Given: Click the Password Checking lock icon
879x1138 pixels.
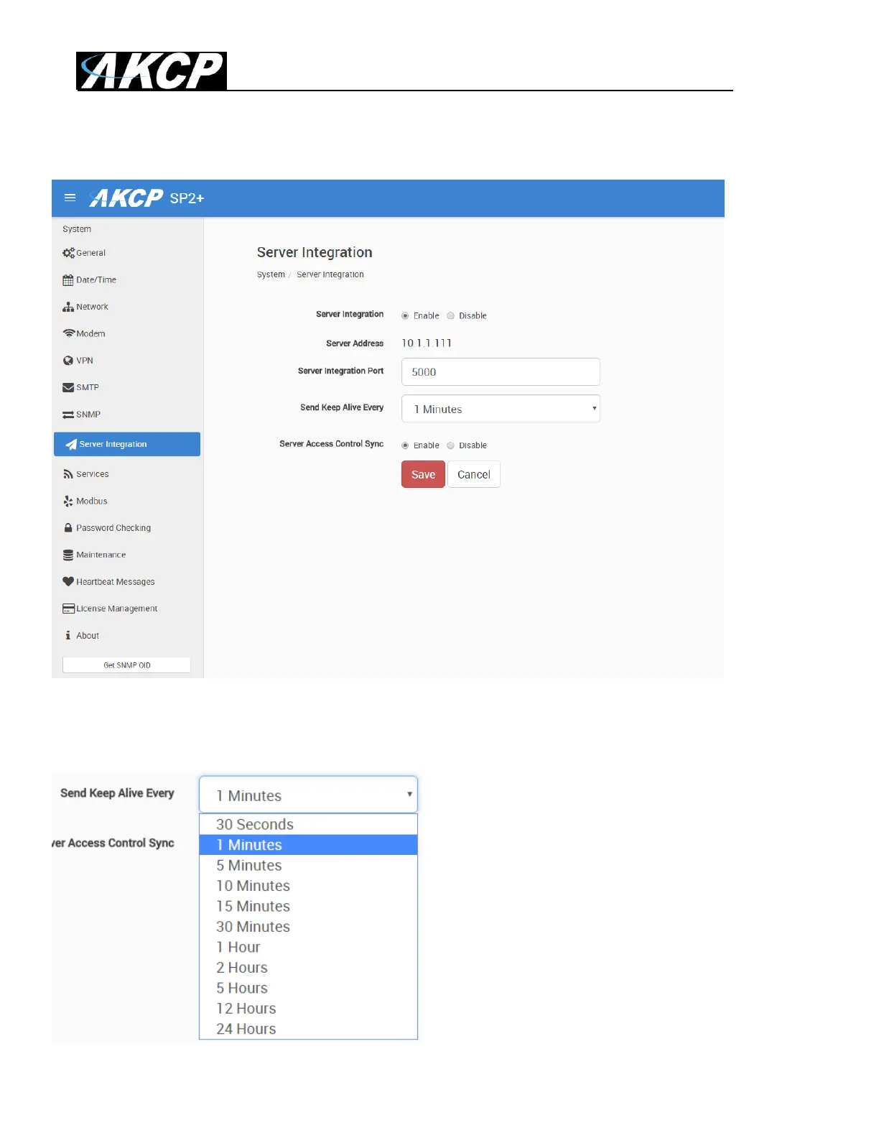Looking at the screenshot, I should tap(68, 528).
